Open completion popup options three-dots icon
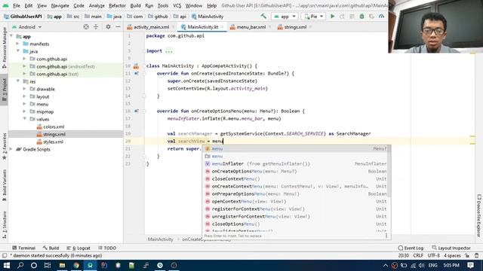Screen dimensions: 483x271 click(386, 236)
